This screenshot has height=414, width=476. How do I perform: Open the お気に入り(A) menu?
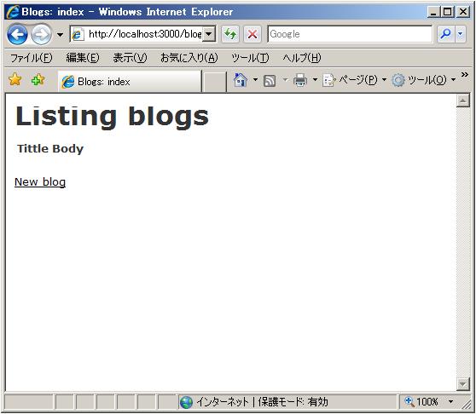[189, 58]
